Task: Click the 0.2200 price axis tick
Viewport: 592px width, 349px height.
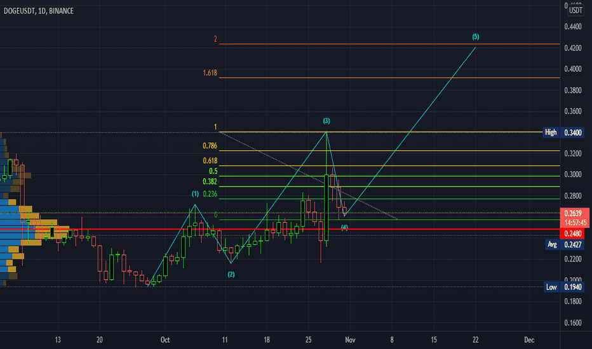Action: pos(573,259)
